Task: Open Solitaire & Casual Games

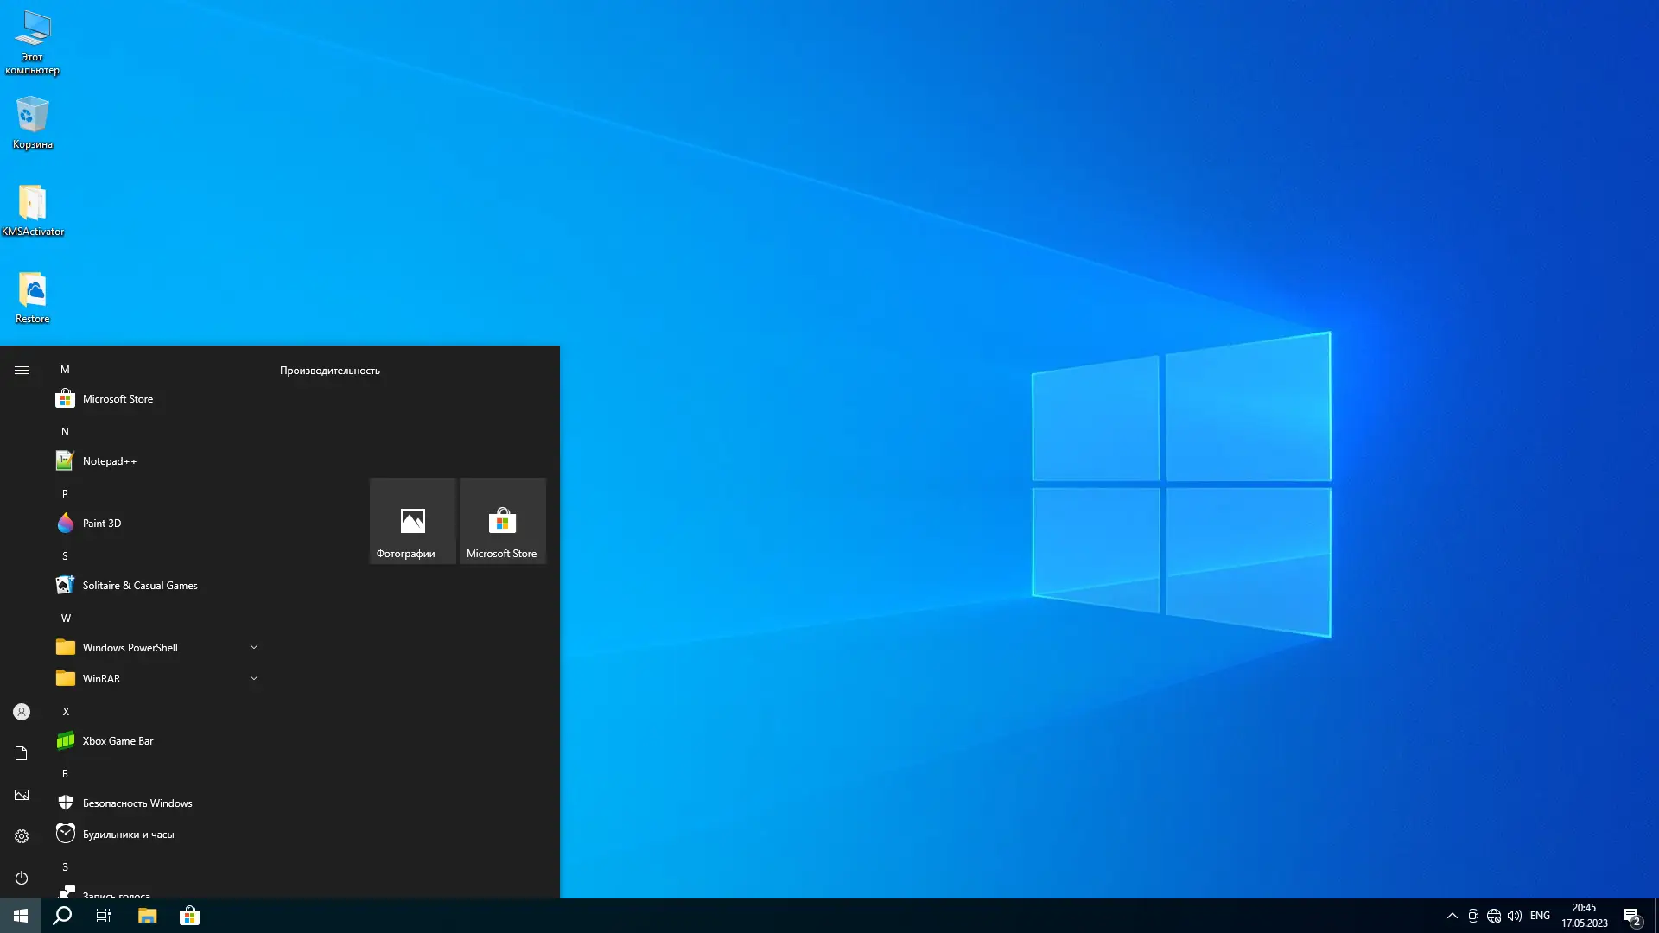Action: coord(139,586)
